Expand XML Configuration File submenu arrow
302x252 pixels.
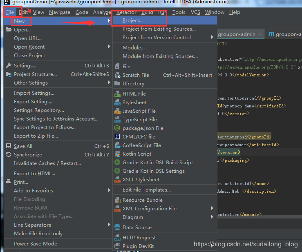[212, 208]
